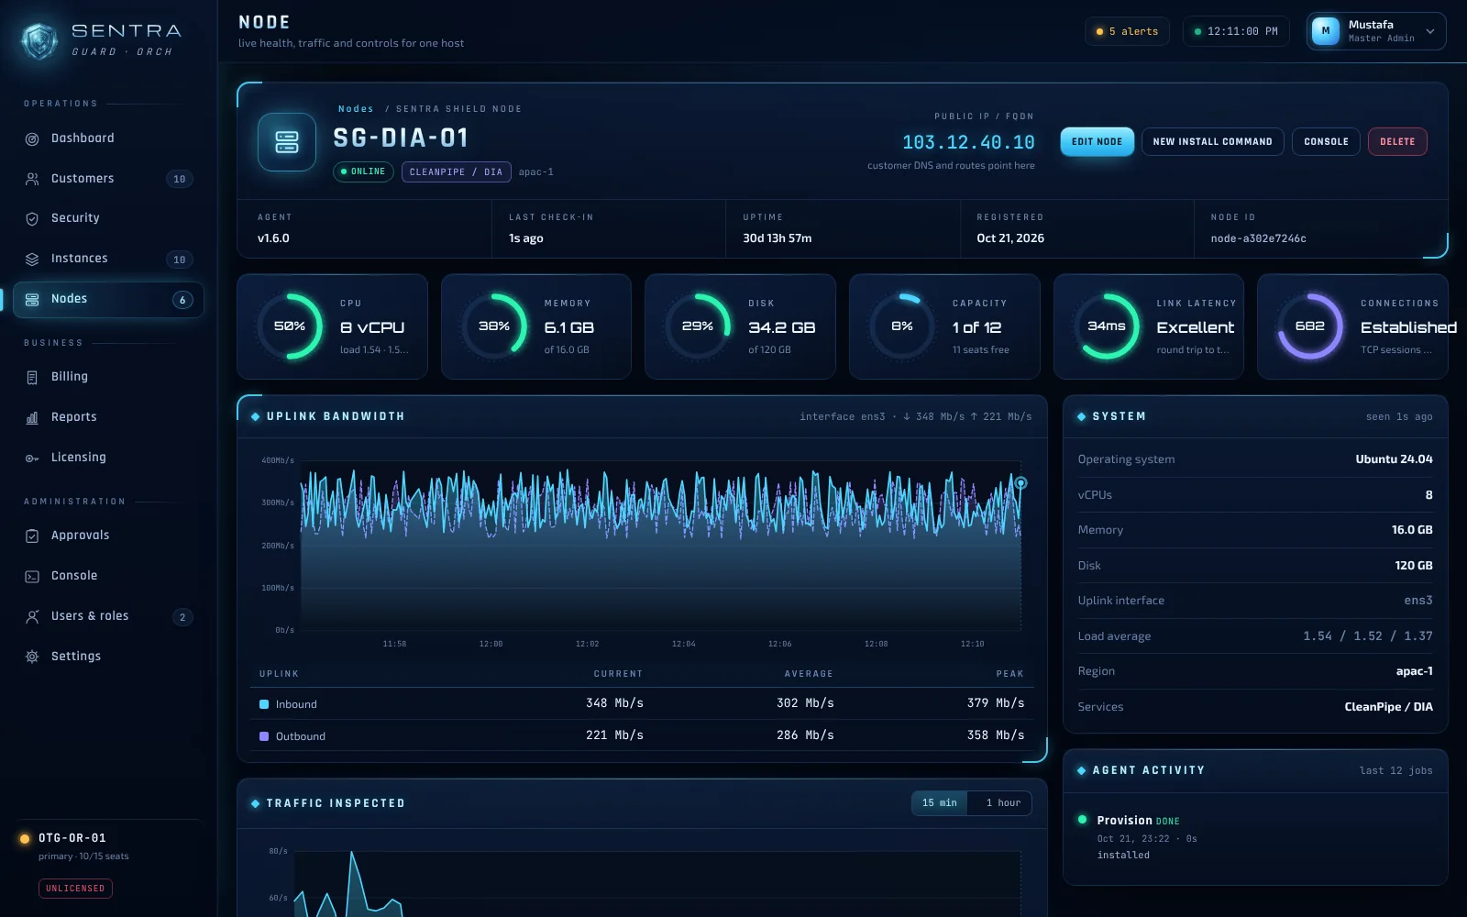Viewport: 1467px width, 917px height.
Task: Click the Delete node button
Action: click(1397, 142)
